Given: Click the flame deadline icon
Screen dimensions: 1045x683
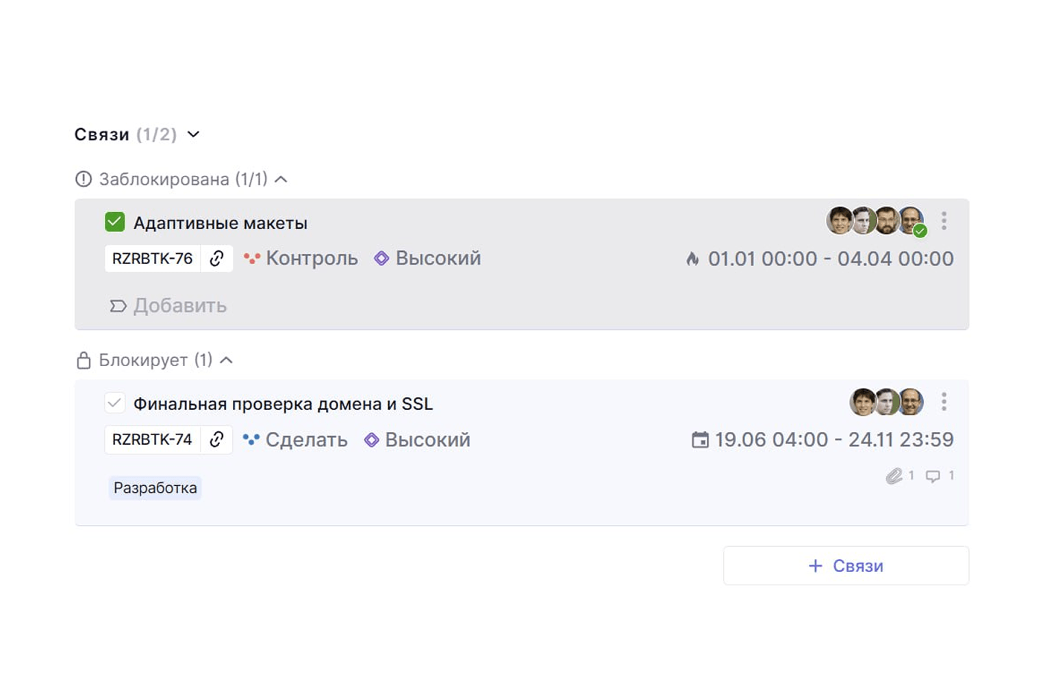Looking at the screenshot, I should 692,259.
